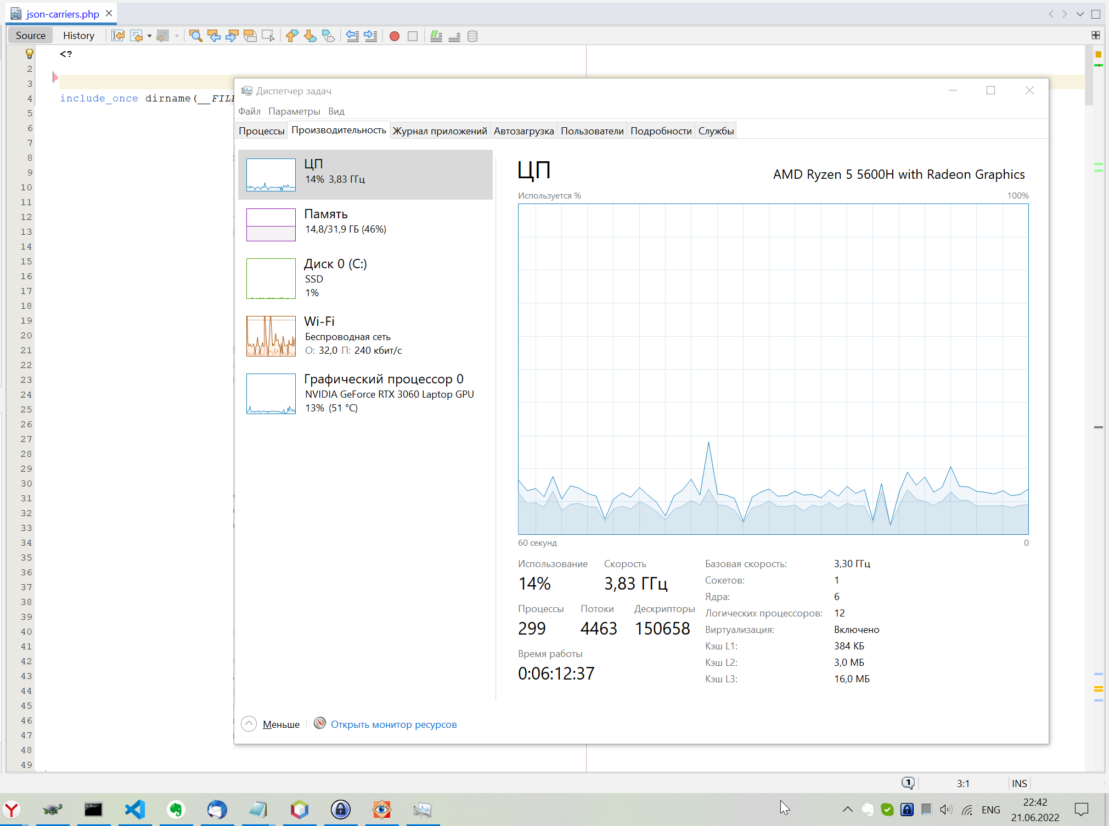Select the Память performance thumbnail
The width and height of the screenshot is (1109, 826).
click(x=271, y=224)
